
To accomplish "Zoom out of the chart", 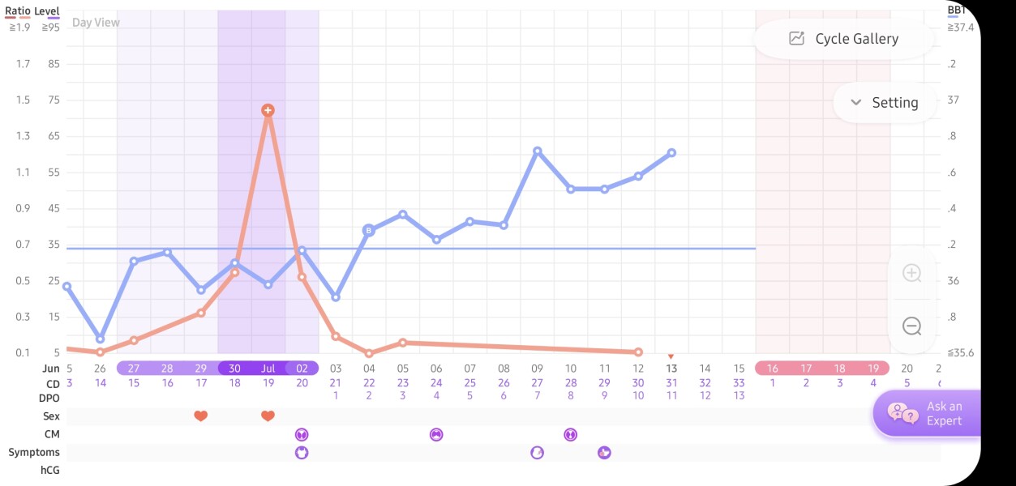I will pos(911,326).
